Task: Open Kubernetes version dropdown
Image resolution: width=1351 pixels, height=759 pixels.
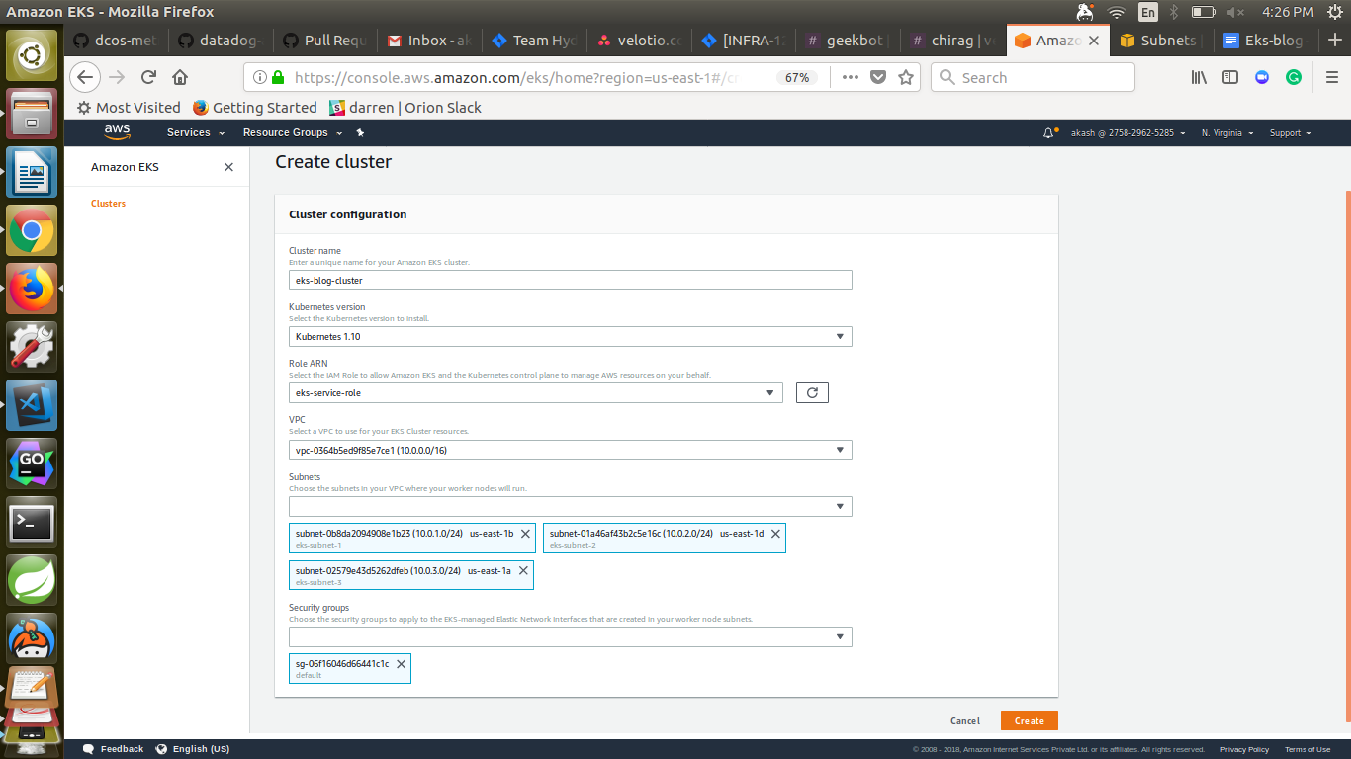Action: click(570, 337)
